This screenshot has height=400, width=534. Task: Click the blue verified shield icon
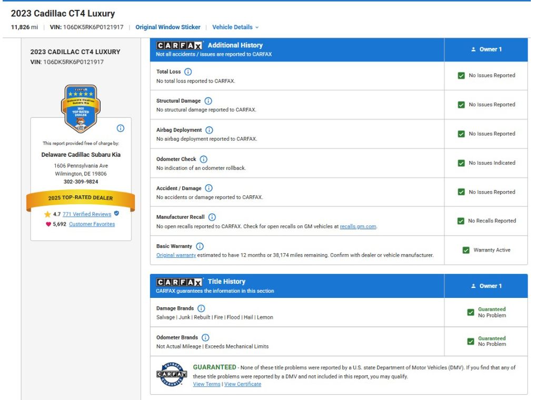pos(116,214)
